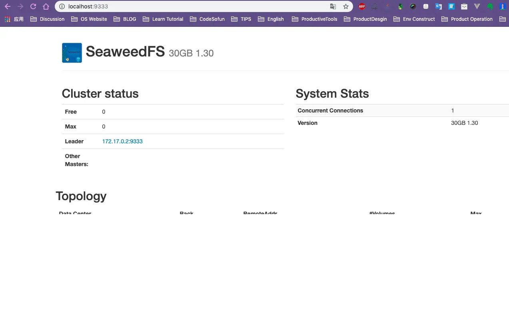Open the TIPS bookmark folder

(x=241, y=19)
